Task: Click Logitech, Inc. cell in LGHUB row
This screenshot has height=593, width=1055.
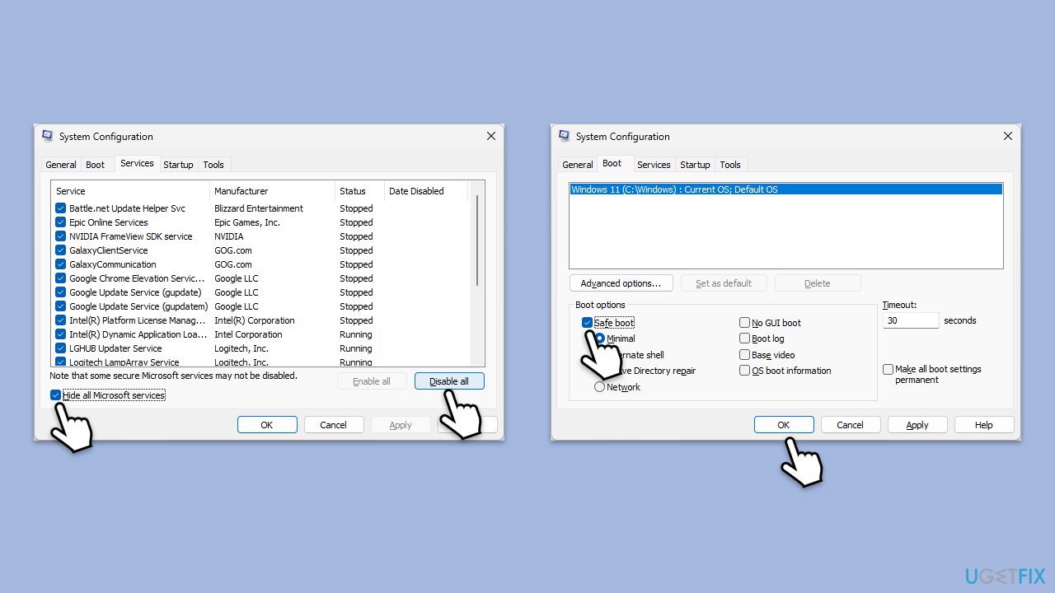Action: (x=241, y=348)
